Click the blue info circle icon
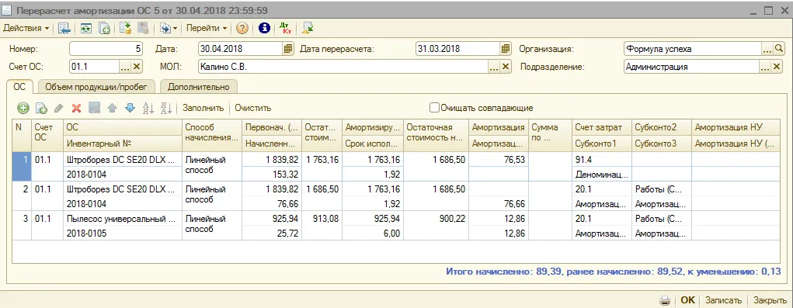This screenshot has width=793, height=308. 264,28
